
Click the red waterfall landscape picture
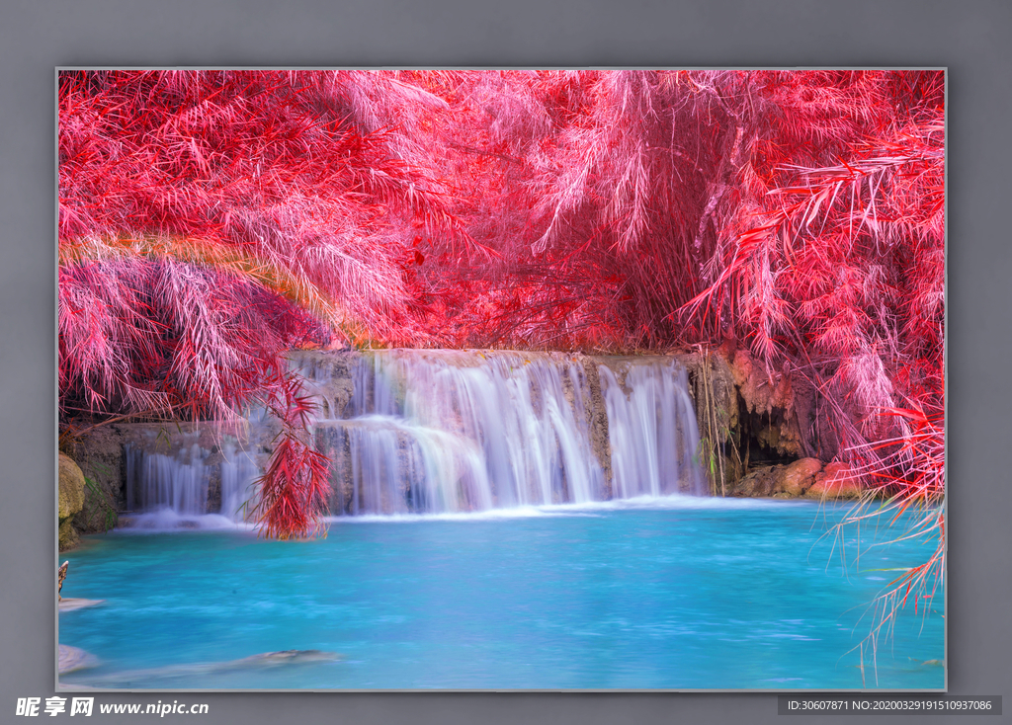click(501, 379)
